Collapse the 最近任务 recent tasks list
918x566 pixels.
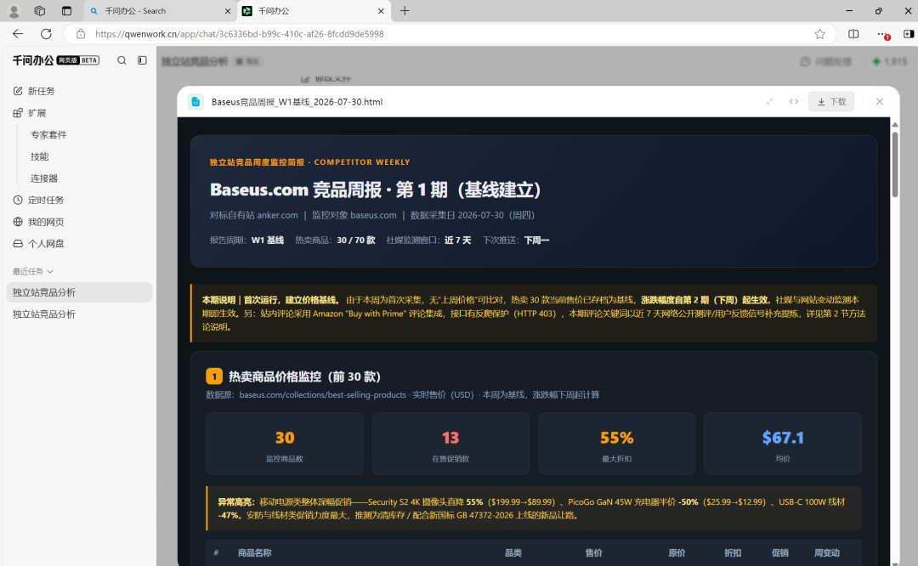point(33,272)
